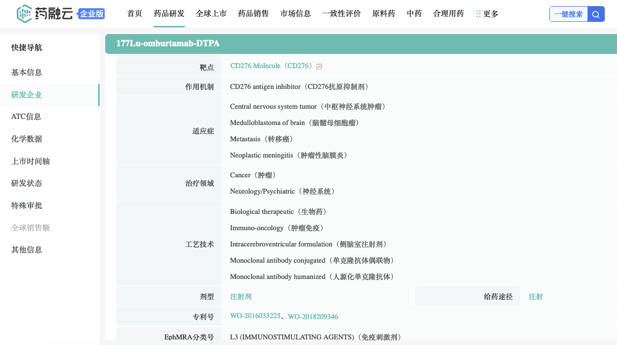This screenshot has width=617, height=345.
Task: Click the 靶点 row label
Action: (x=207, y=67)
